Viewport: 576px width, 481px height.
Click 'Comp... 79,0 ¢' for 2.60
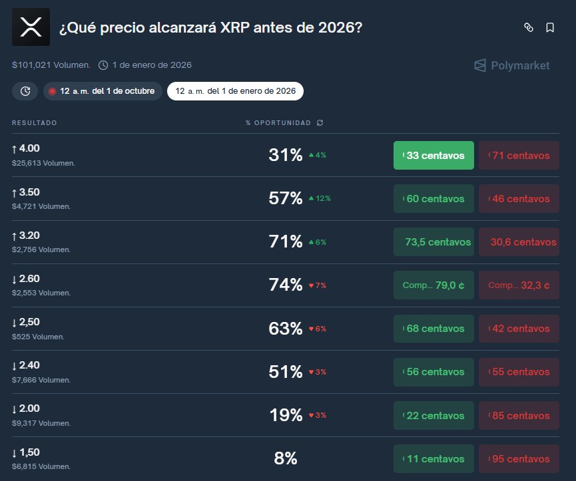point(433,285)
